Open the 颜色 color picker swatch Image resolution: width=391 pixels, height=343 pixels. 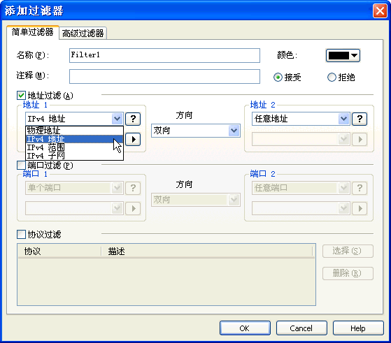pos(343,55)
